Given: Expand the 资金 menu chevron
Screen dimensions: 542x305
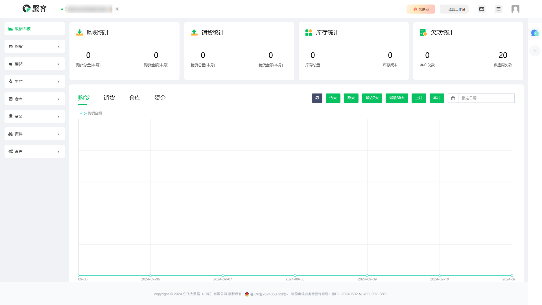Looking at the screenshot, I should 59,117.
